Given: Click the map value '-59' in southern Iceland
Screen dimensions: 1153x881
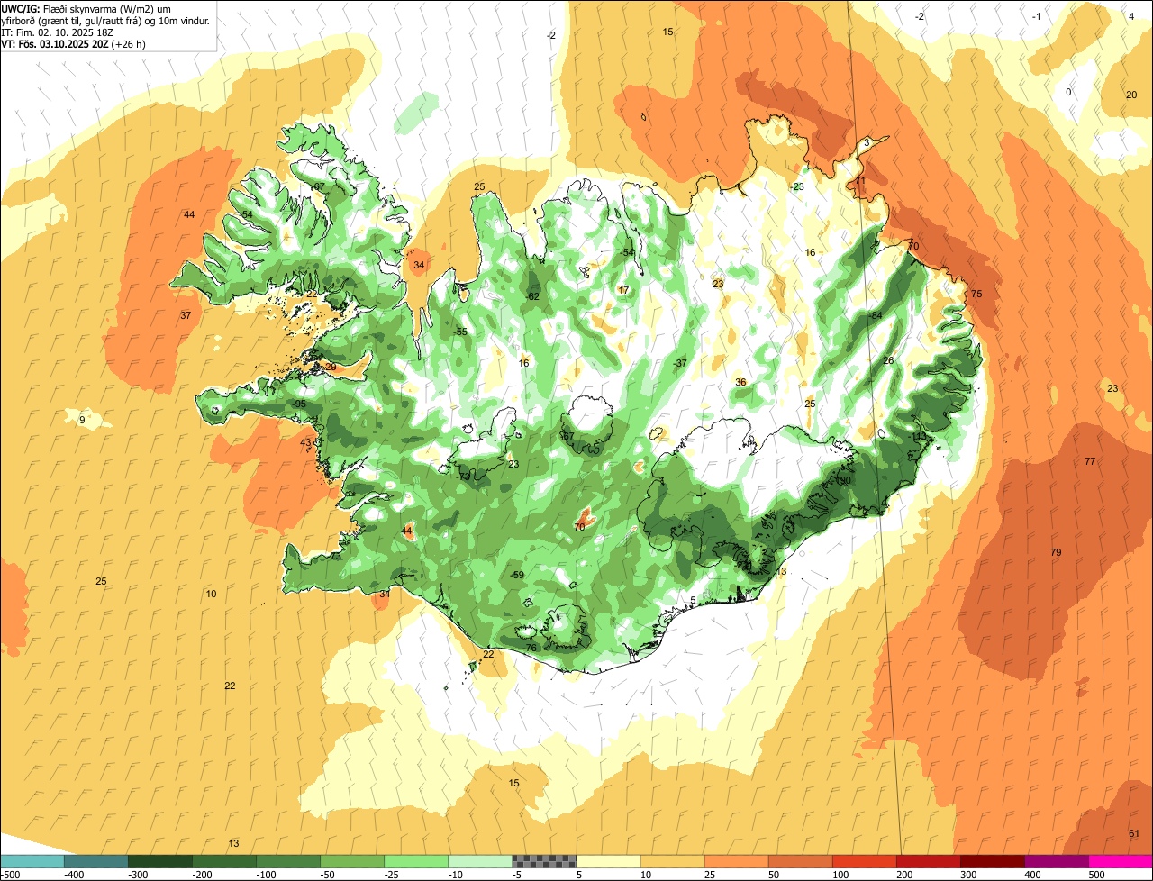Looking at the screenshot, I should pyautogui.click(x=517, y=575).
